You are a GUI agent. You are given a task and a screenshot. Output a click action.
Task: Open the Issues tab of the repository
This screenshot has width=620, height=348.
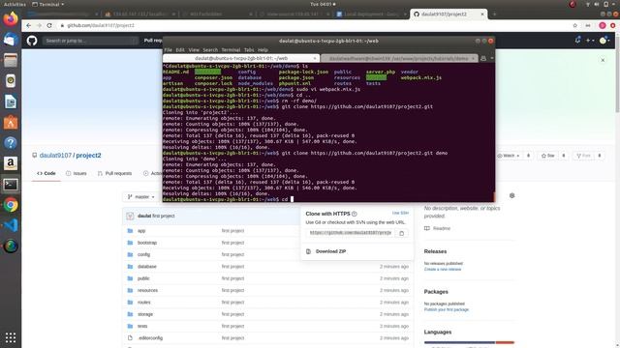76,174
